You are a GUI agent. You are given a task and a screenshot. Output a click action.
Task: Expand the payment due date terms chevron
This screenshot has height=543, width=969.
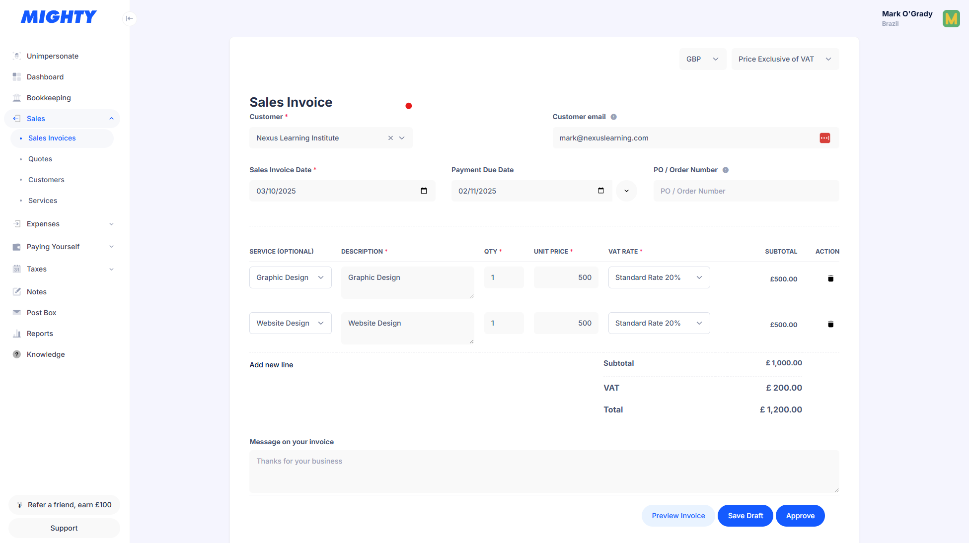[x=626, y=191]
